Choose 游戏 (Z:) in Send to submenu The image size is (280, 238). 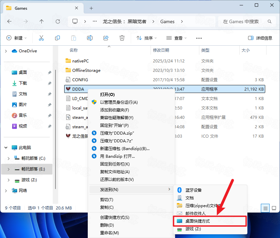click(210, 229)
